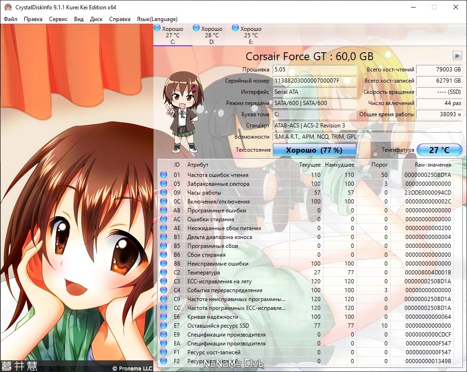Open the Справка menu
This screenshot has width=467, height=372.
(x=119, y=19)
